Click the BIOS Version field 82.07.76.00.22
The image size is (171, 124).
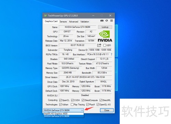[78, 45]
